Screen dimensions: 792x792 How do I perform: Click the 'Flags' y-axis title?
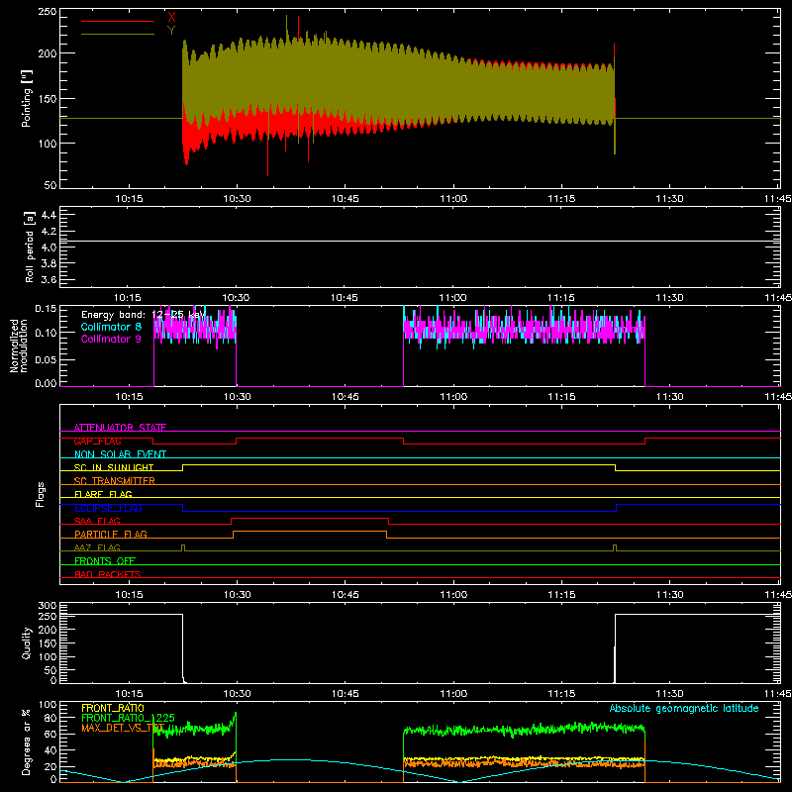tap(41, 494)
